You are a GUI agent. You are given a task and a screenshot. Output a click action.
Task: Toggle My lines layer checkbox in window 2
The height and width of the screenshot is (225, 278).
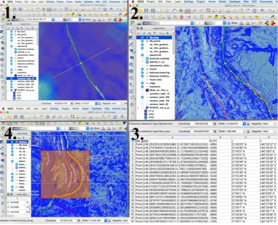pos(142,38)
